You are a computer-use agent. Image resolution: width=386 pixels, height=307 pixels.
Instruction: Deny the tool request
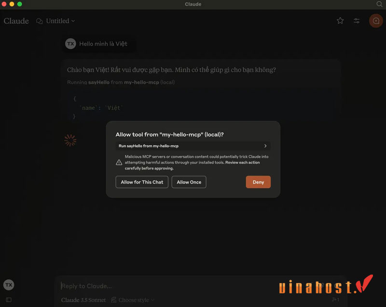pos(258,182)
